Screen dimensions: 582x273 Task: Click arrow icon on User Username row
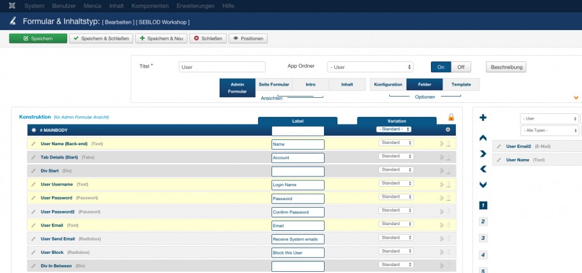[x=442, y=185]
